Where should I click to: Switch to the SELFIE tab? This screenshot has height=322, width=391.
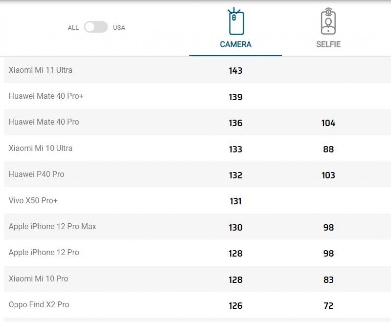point(328,44)
